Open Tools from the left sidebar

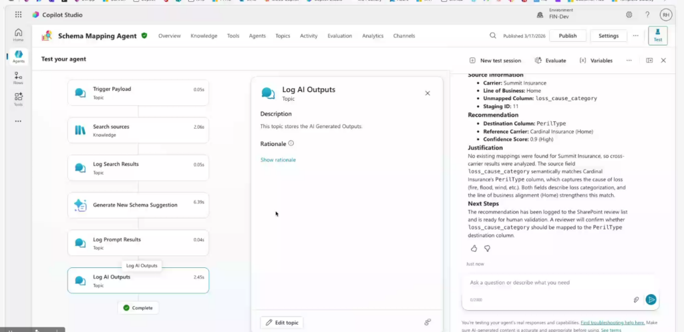pos(18,99)
